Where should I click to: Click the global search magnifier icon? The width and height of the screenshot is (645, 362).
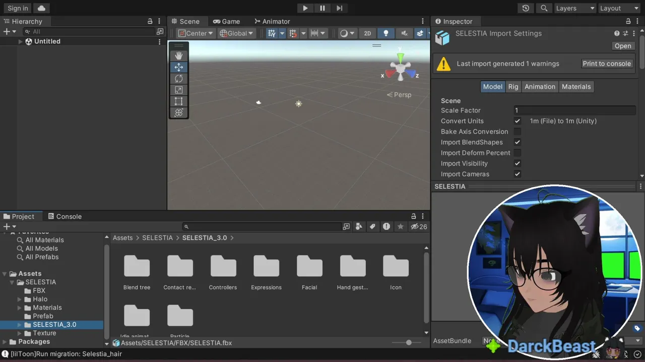[544, 8]
